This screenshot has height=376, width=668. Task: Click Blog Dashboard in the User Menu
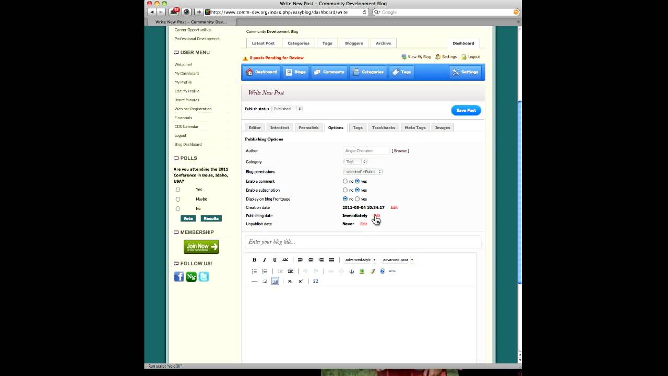(188, 144)
